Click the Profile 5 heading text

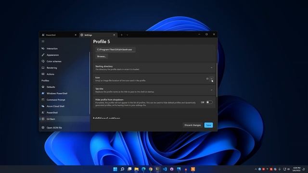tap(102, 42)
